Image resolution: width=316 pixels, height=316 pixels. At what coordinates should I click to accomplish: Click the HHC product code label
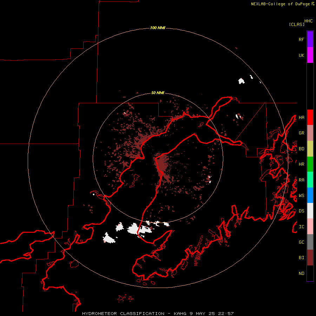(309, 21)
